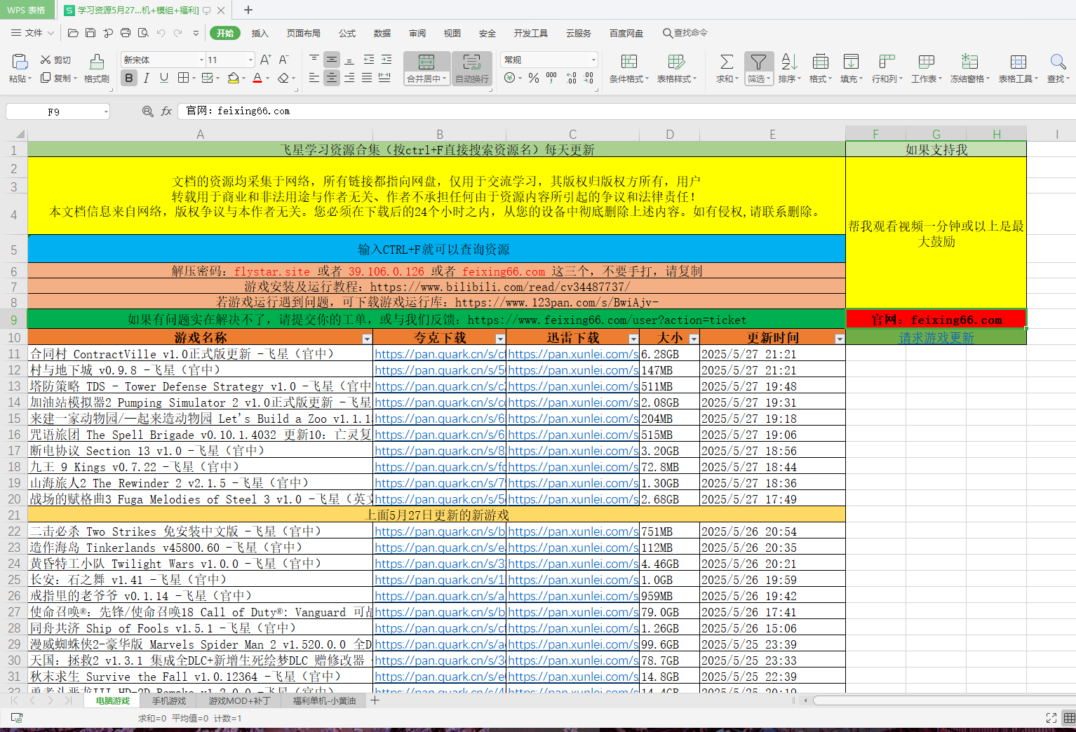Screen dimensions: 1076x732
Task: Click the Freeze Panes (冻结窗格) icon
Action: pos(969,62)
